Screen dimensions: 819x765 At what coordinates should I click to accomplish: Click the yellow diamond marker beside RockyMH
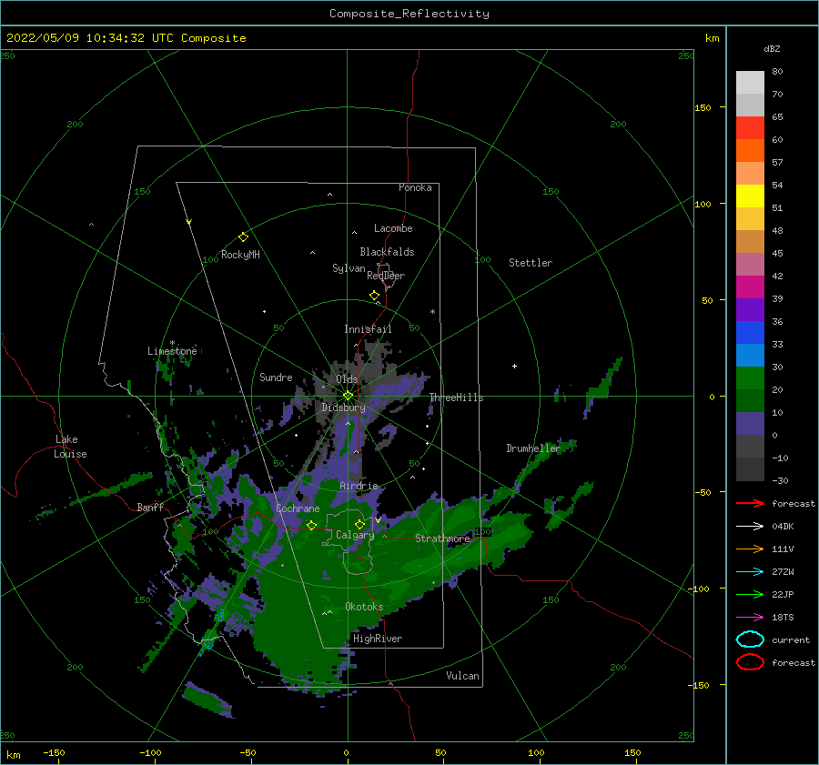click(x=243, y=237)
